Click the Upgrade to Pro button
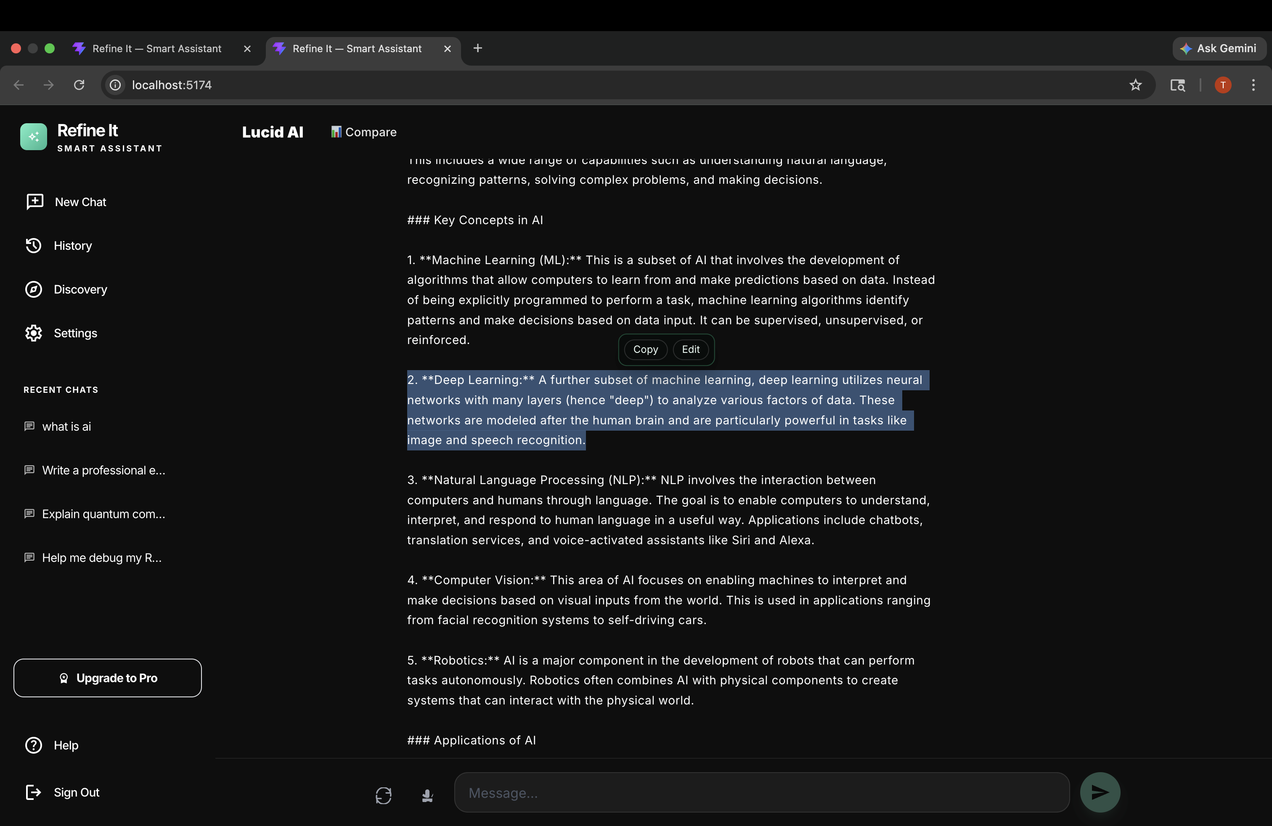The image size is (1272, 826). pos(107,678)
